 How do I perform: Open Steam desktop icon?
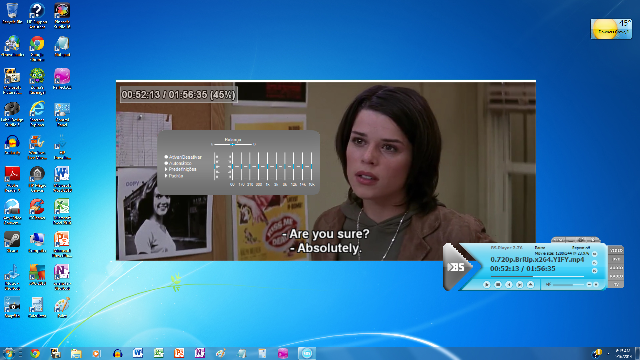[x=12, y=242]
